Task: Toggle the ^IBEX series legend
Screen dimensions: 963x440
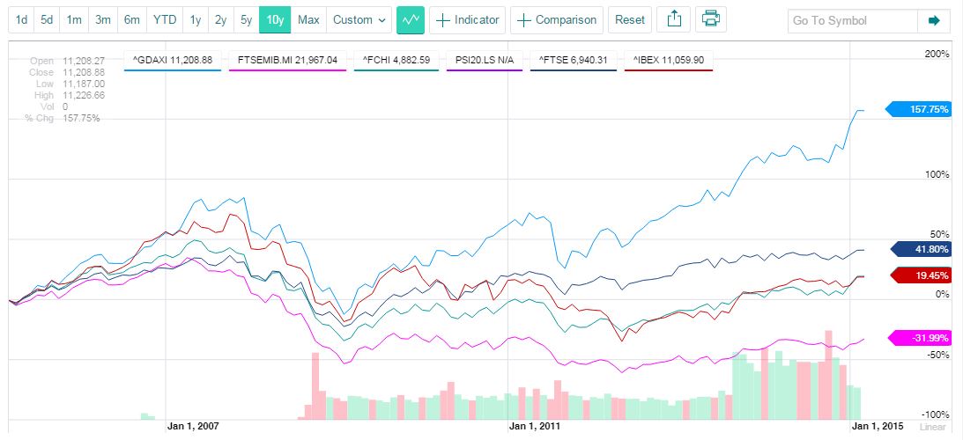Action: [669, 60]
